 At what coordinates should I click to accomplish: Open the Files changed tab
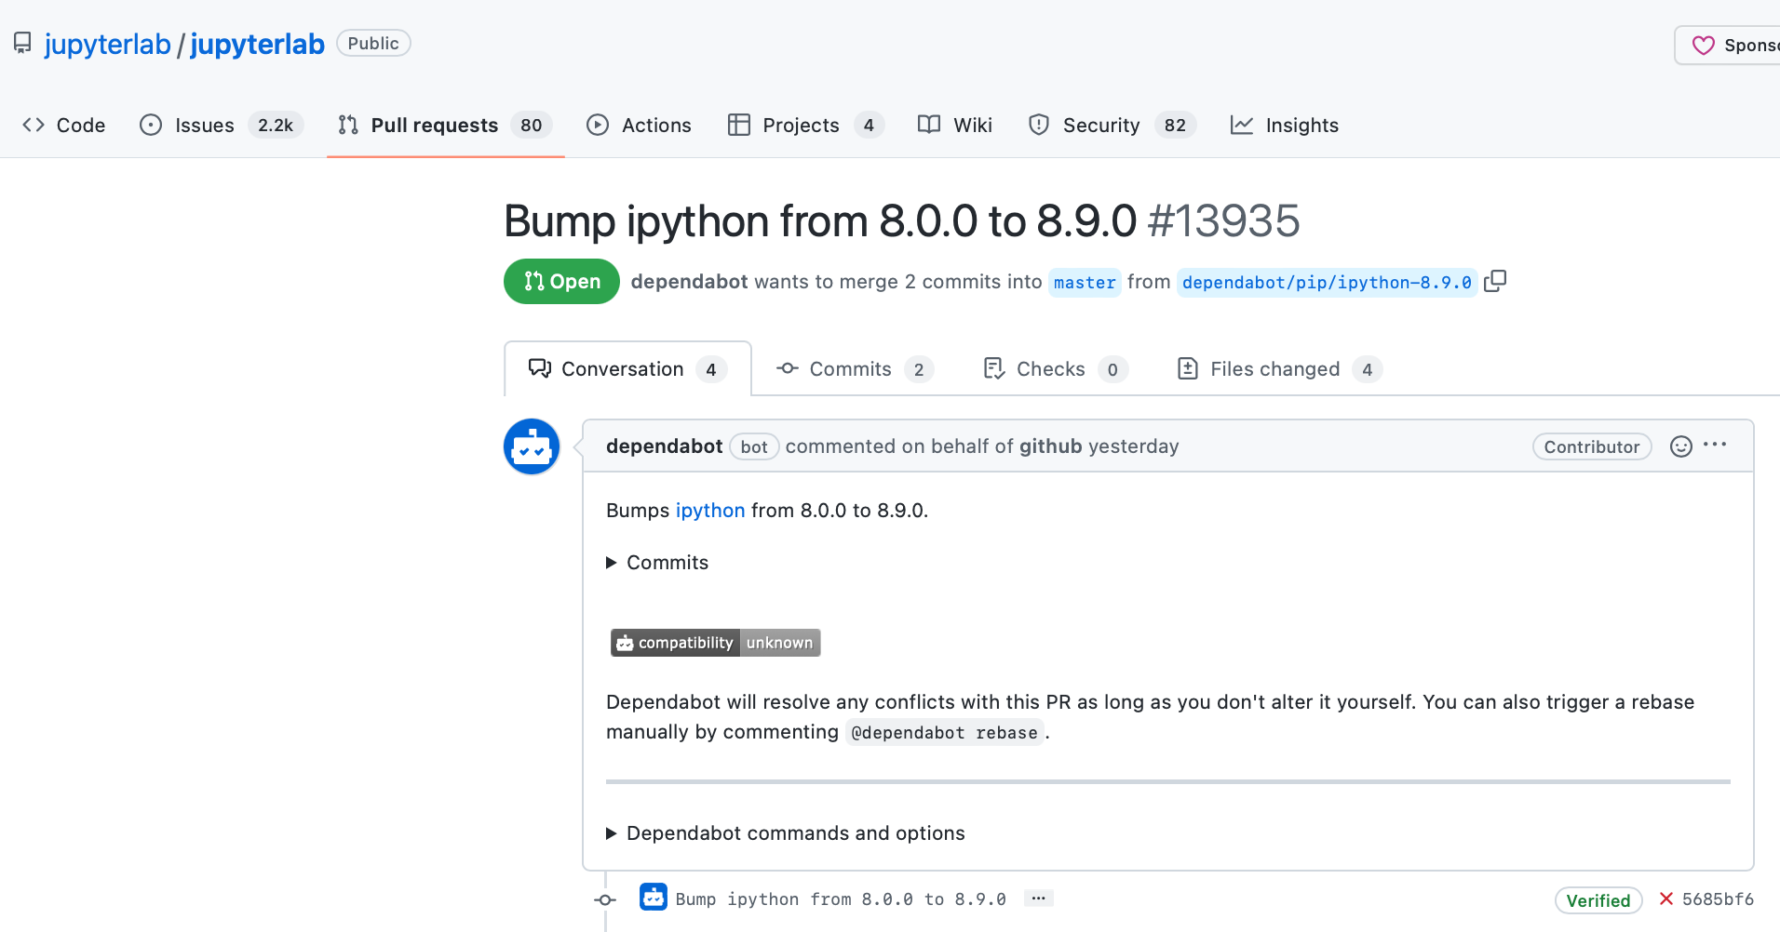pos(1279,368)
